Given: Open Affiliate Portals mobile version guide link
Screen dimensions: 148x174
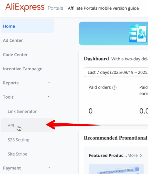Looking at the screenshot, I should tap(103, 8).
